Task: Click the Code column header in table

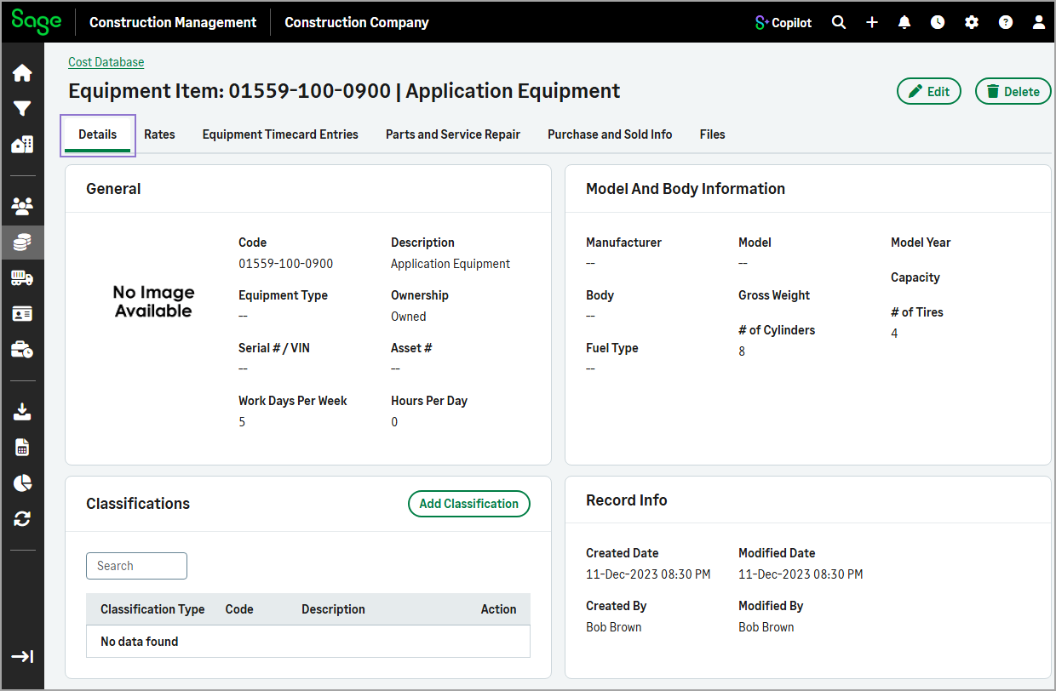Action: tap(239, 609)
